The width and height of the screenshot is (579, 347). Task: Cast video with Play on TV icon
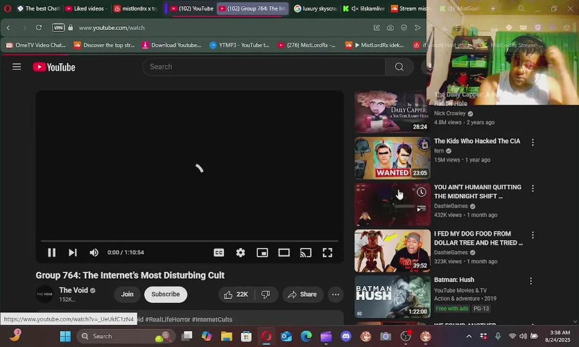point(305,253)
